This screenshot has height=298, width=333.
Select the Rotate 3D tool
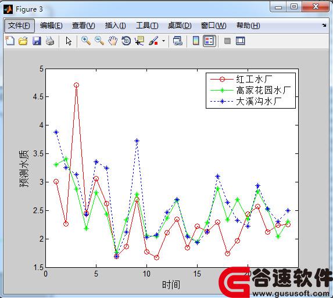(x=126, y=41)
